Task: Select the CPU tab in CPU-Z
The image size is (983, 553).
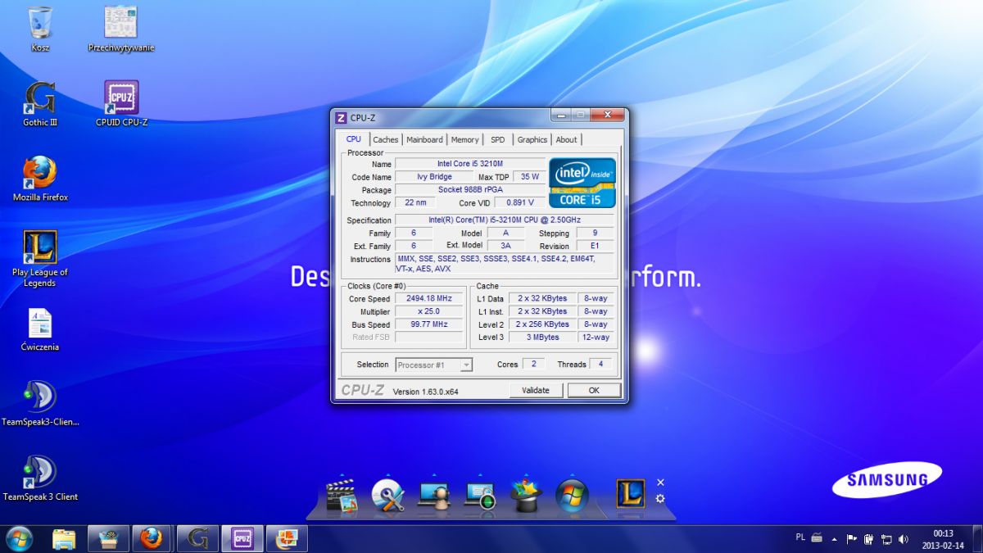Action: click(354, 139)
